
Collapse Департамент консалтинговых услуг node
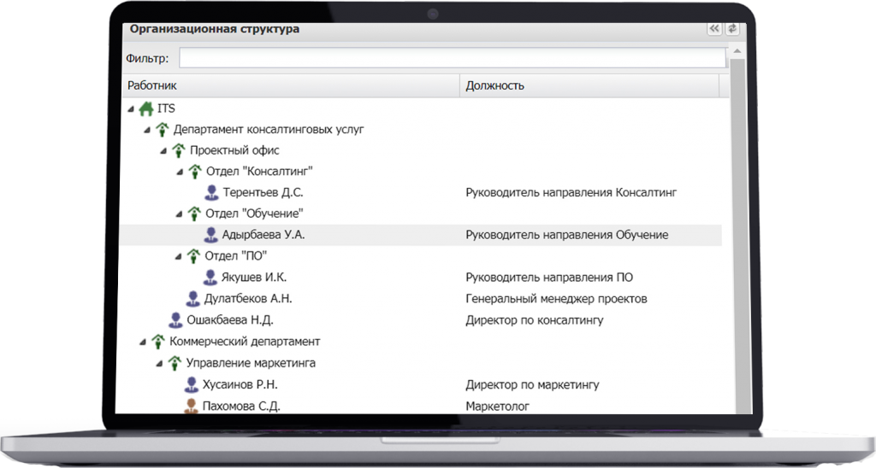coord(147,130)
